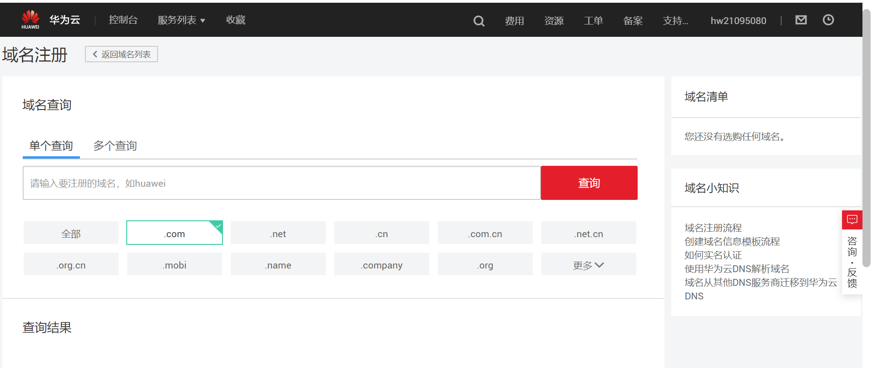Open the mail messages icon
Viewport: 872px width, 368px height.
(801, 20)
